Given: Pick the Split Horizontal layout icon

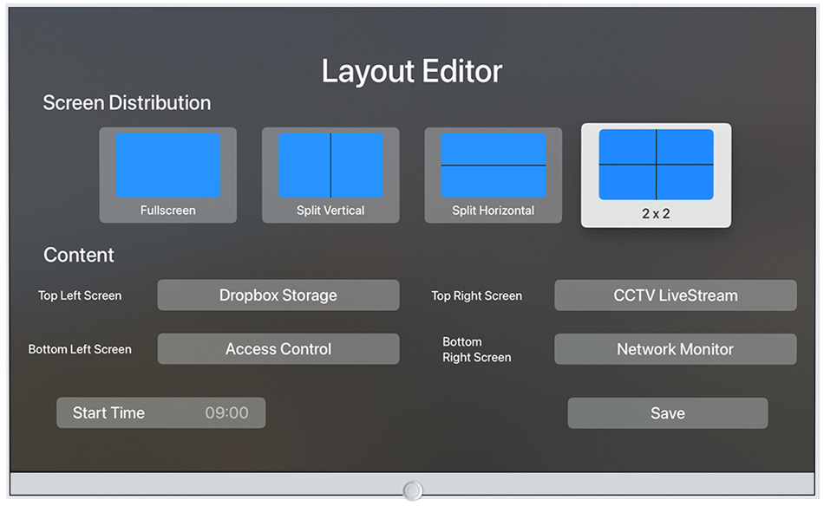Looking at the screenshot, I should pos(493,175).
